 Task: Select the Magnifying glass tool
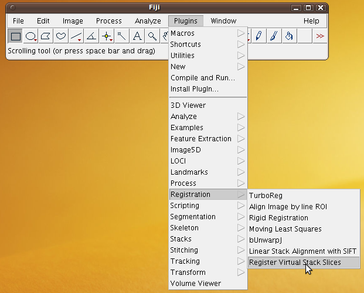tap(152, 36)
